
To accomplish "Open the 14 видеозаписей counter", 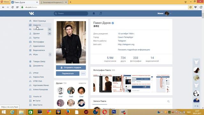I will click(152, 59).
